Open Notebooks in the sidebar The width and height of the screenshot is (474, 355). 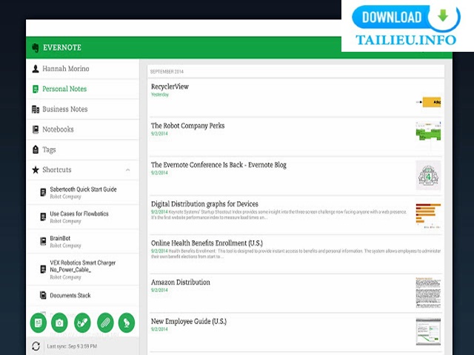[83, 129]
